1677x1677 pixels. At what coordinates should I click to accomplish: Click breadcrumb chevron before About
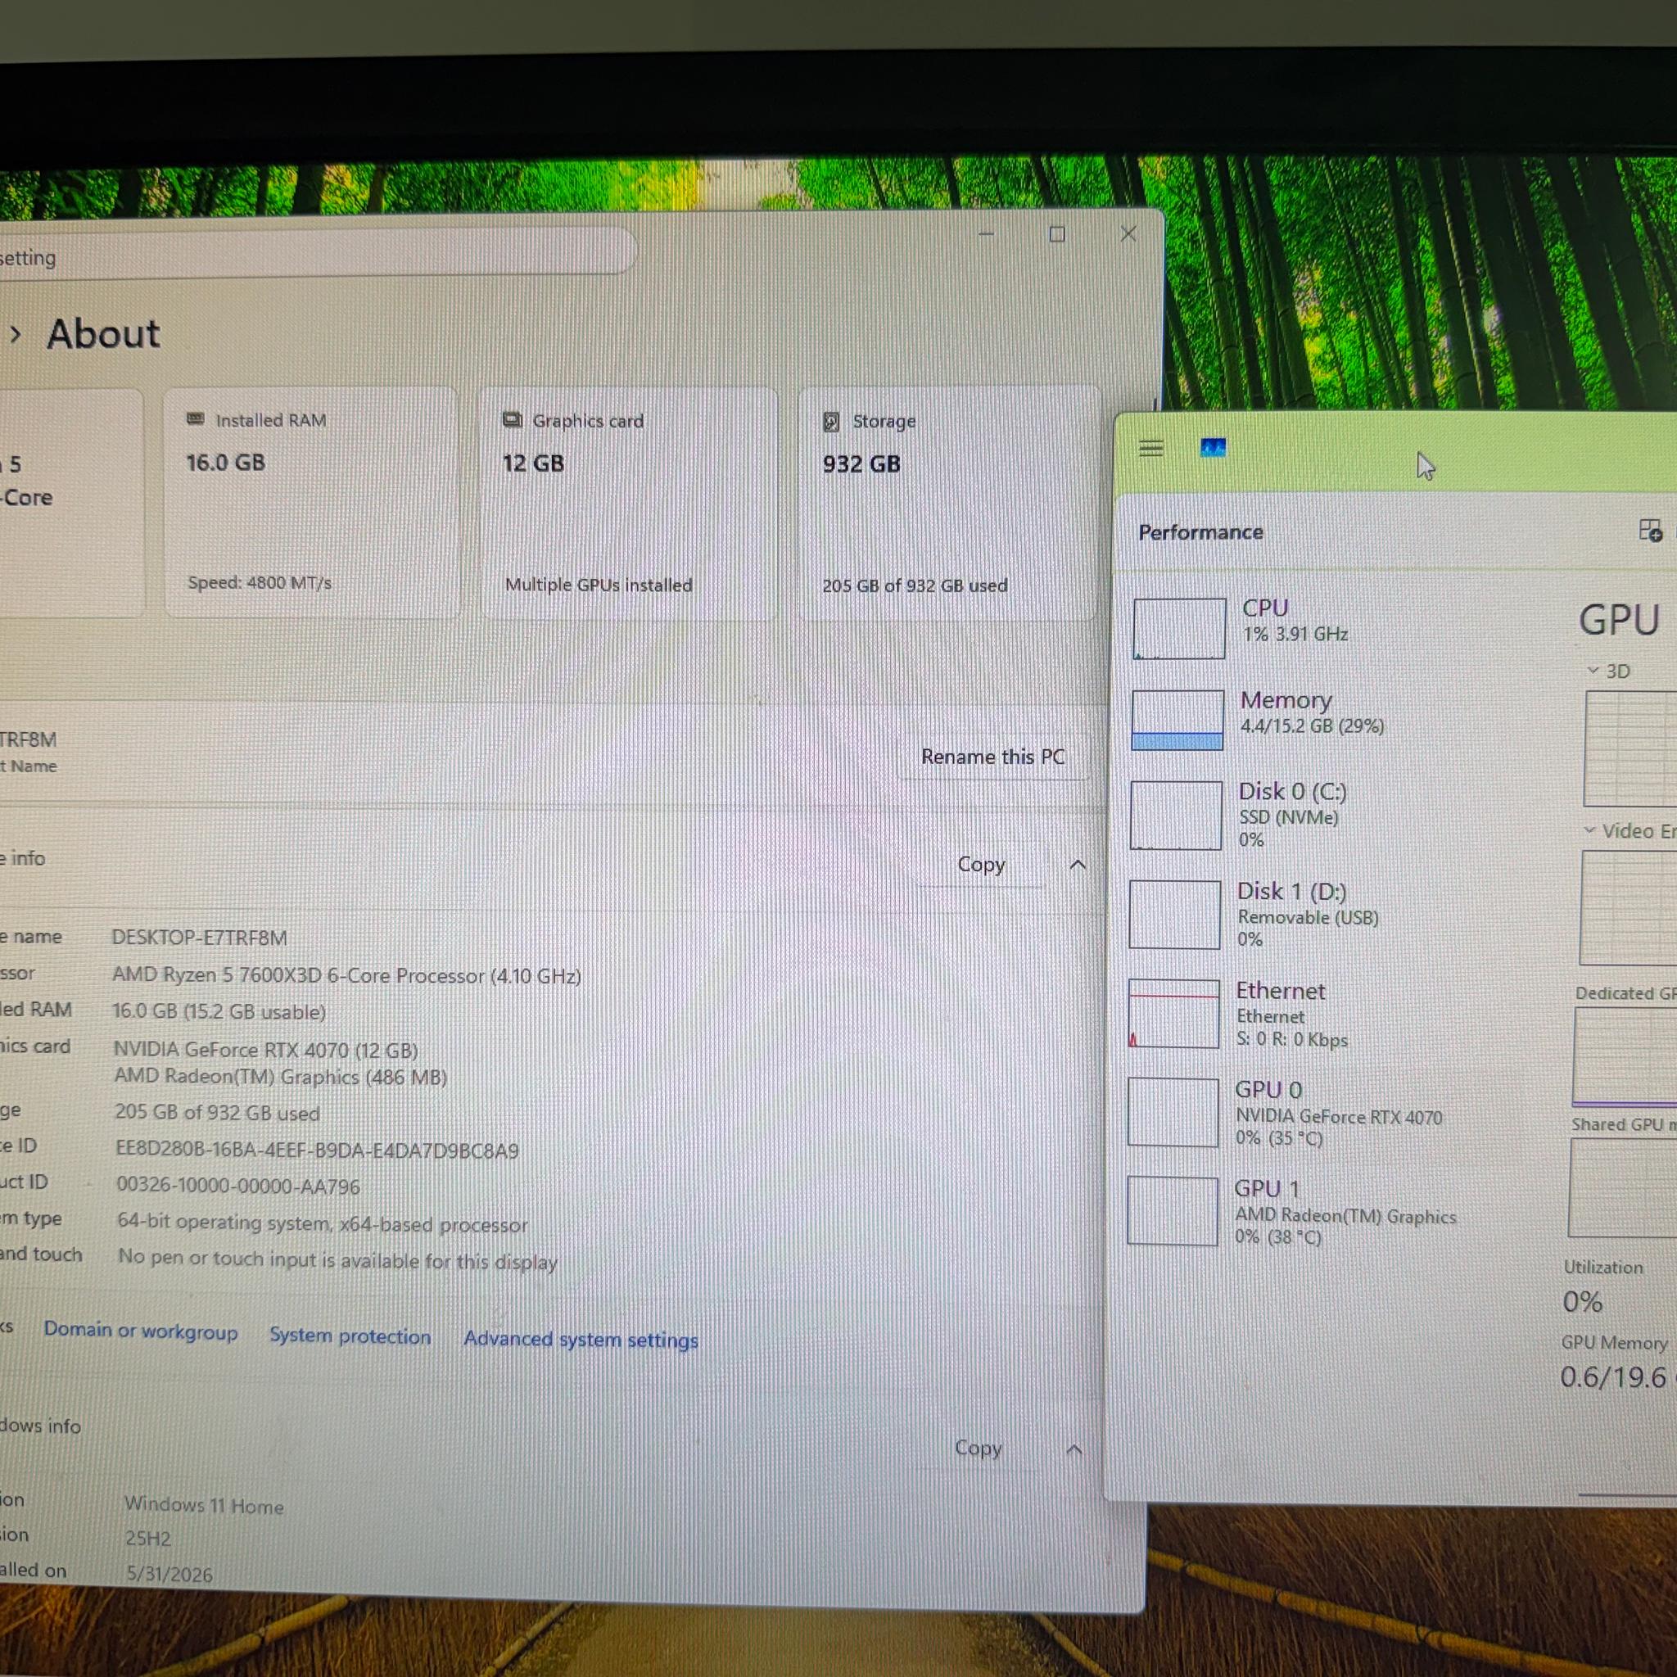pos(16,334)
